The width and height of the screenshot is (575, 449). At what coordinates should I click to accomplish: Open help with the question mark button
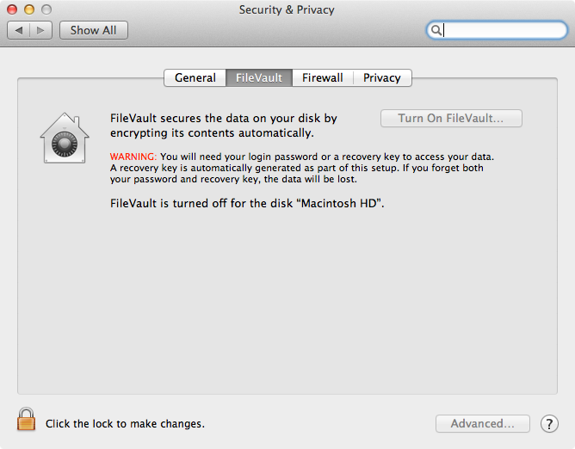pos(549,424)
